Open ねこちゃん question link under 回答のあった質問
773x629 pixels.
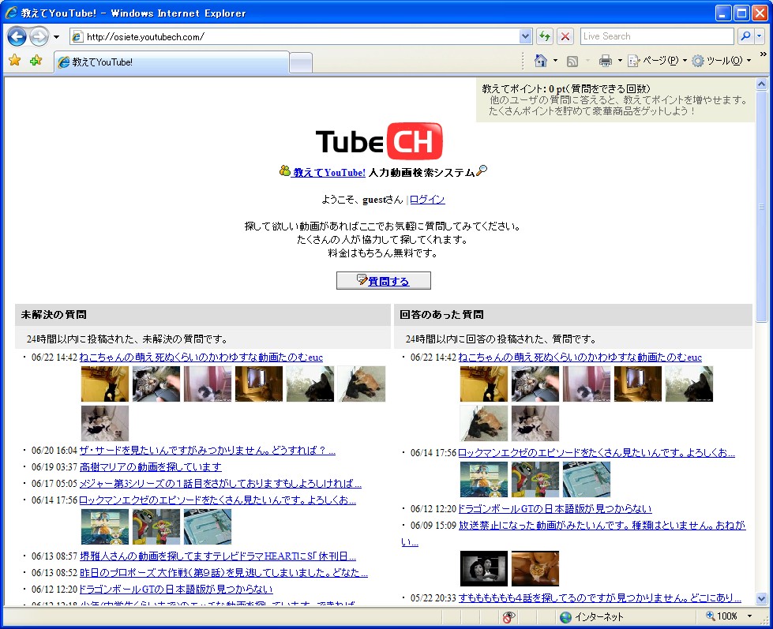(x=580, y=357)
